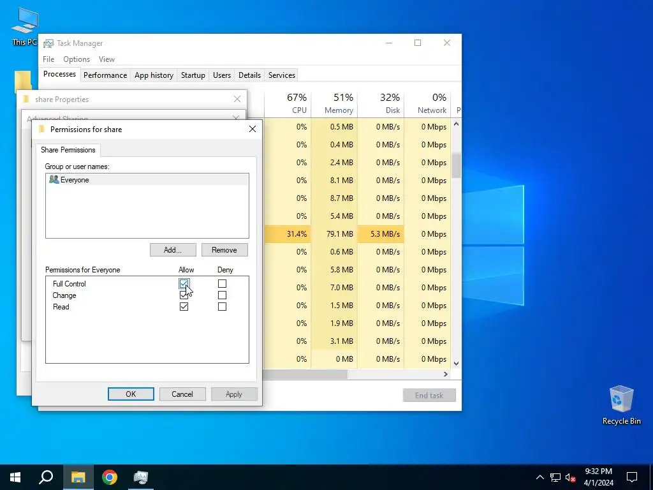
Task: Click the 79.1 MB memory cell
Action: click(x=334, y=234)
